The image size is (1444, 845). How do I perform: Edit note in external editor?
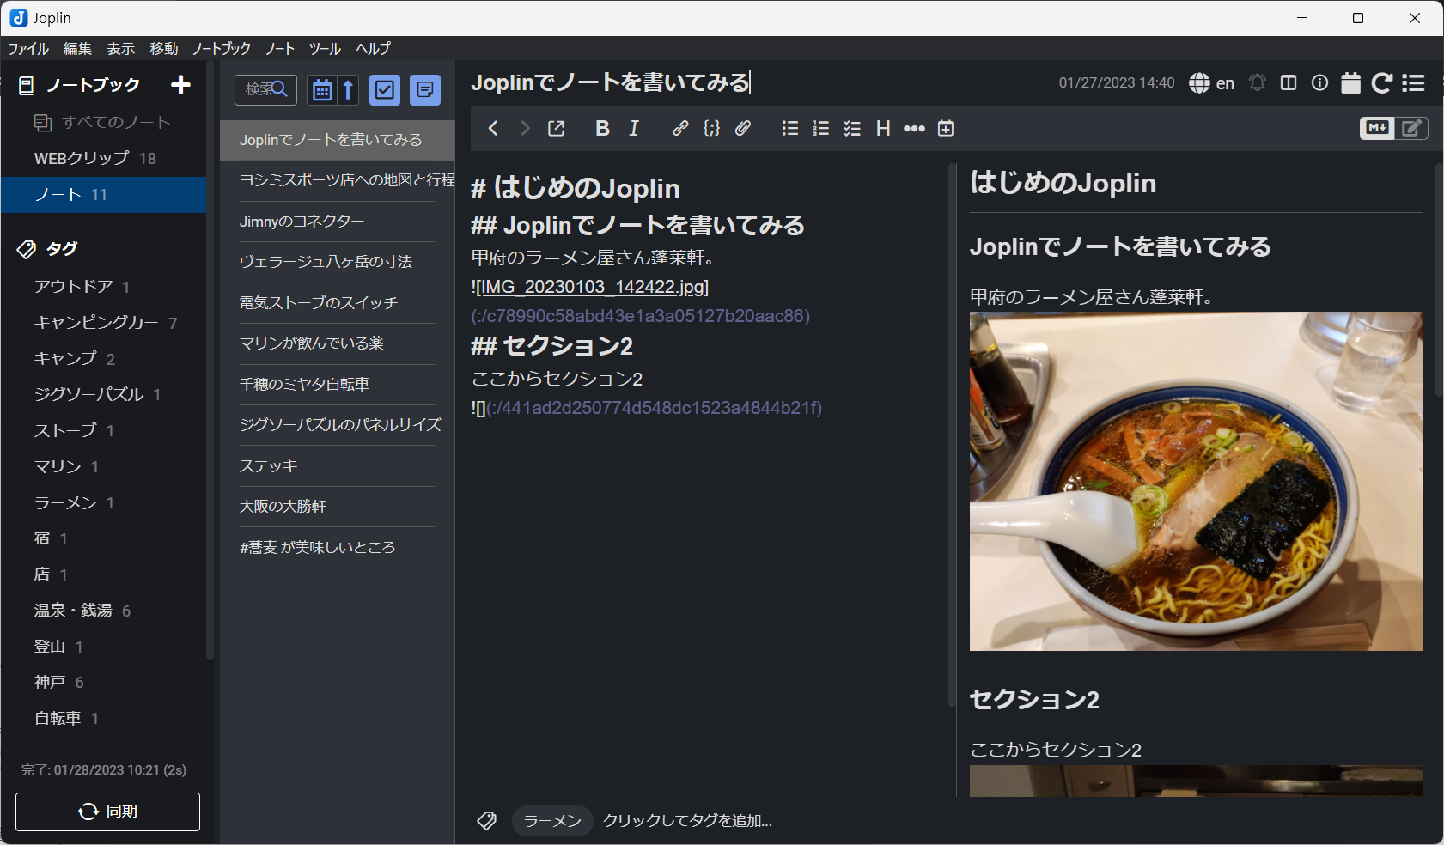pyautogui.click(x=557, y=128)
